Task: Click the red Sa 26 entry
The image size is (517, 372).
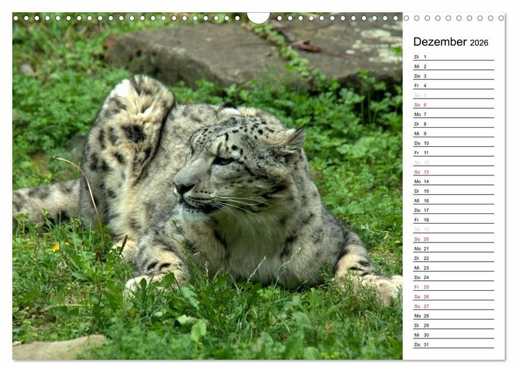Action: (453, 297)
